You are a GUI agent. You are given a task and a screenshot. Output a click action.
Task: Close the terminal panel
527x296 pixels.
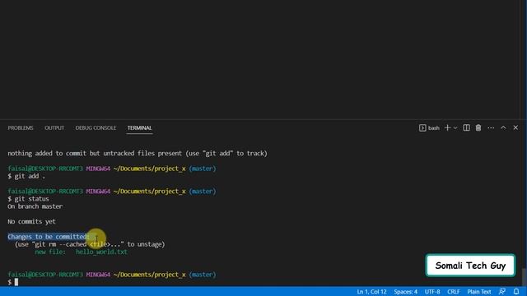[x=515, y=127]
